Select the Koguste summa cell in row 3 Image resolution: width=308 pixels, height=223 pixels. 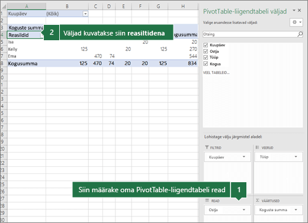coord(25,28)
